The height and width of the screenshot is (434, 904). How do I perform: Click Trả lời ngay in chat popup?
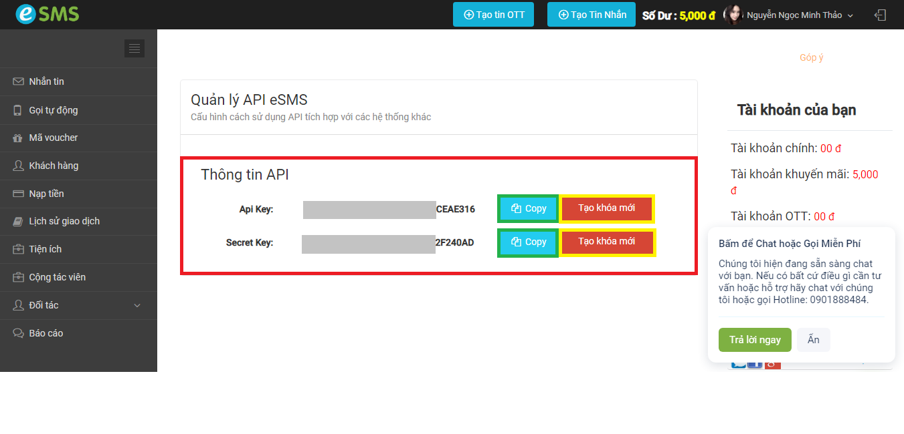(754, 340)
